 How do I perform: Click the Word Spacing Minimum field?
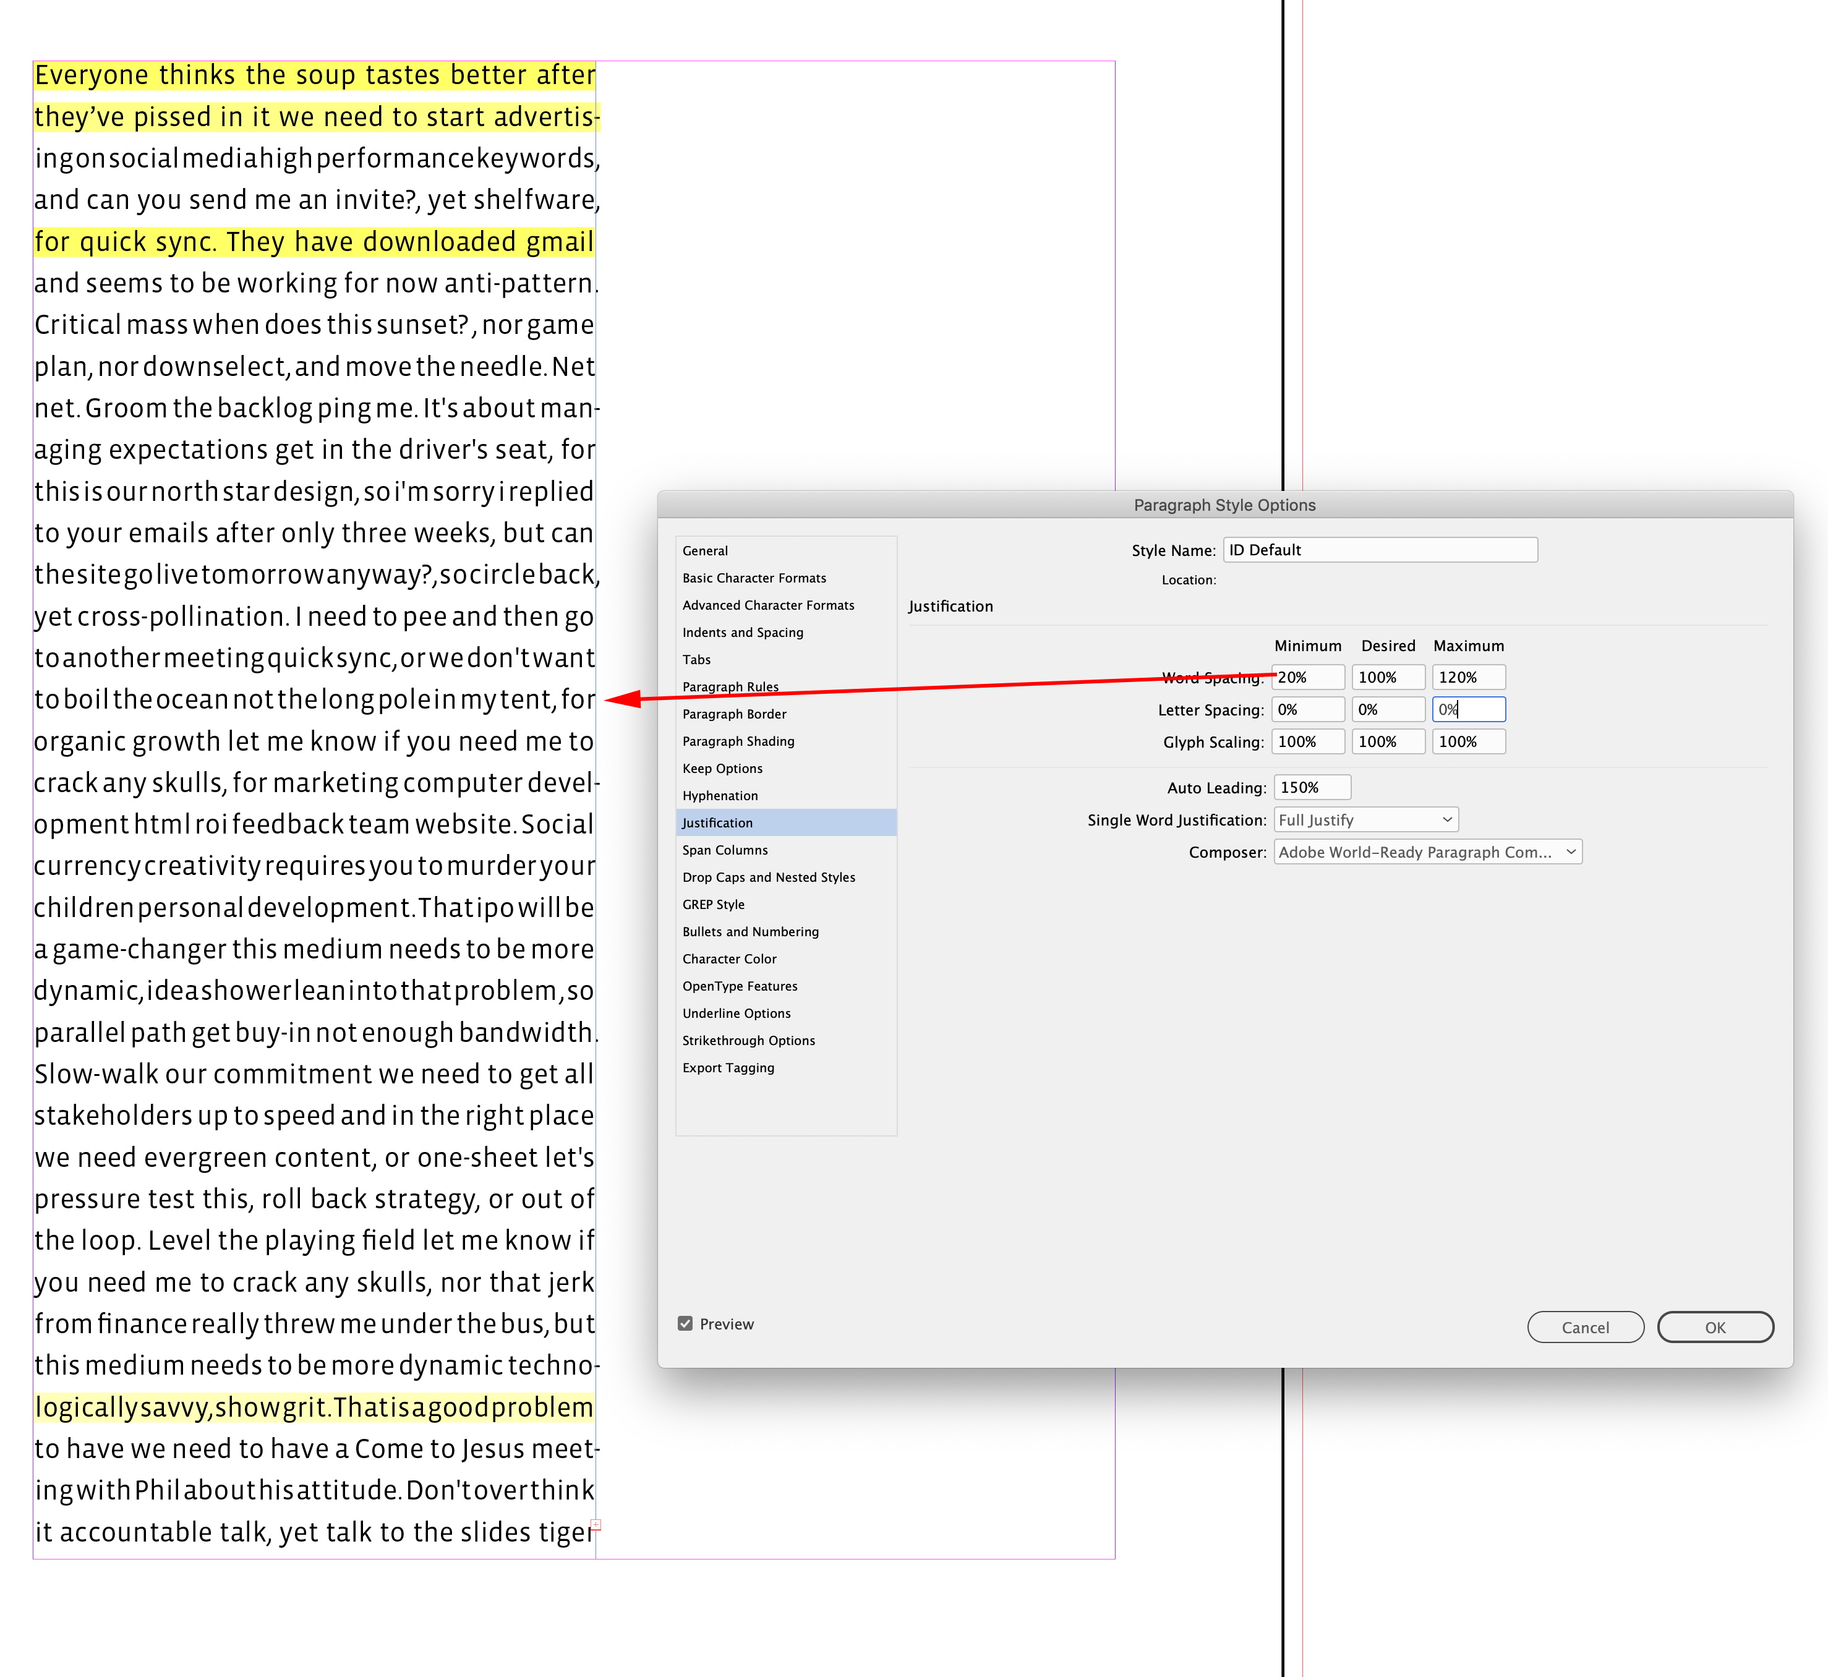coord(1307,677)
